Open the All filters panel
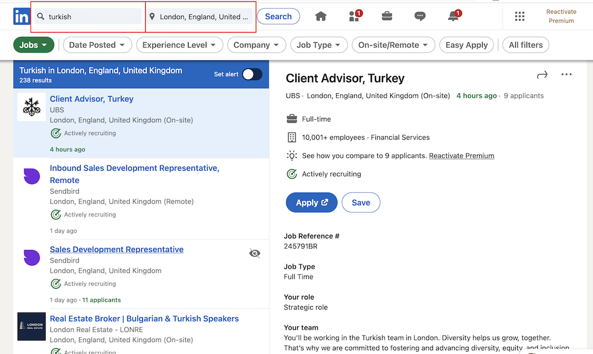The height and width of the screenshot is (354, 593). (x=525, y=45)
